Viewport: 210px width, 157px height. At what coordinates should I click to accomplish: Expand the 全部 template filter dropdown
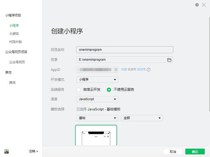coord(142,118)
